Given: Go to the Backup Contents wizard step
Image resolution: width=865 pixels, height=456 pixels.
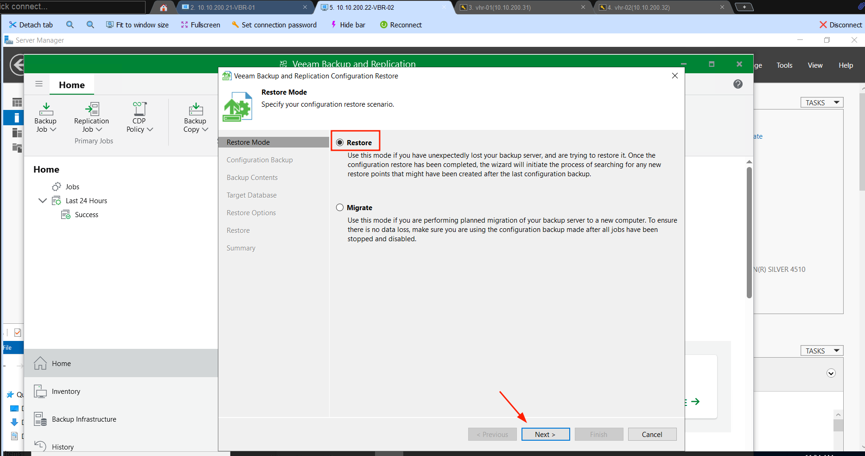Looking at the screenshot, I should (252, 177).
